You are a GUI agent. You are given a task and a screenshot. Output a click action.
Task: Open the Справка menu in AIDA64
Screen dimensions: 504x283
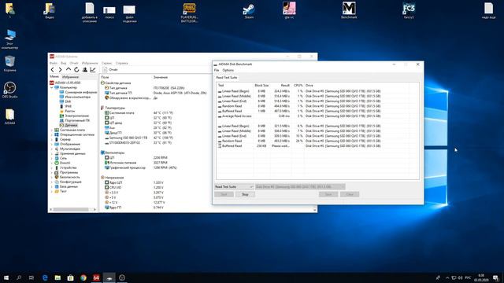click(x=122, y=63)
